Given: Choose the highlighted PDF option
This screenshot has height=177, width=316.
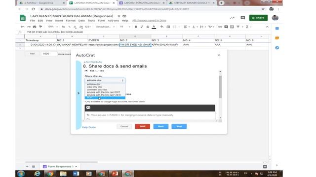Looking at the screenshot, I should click(x=105, y=98).
